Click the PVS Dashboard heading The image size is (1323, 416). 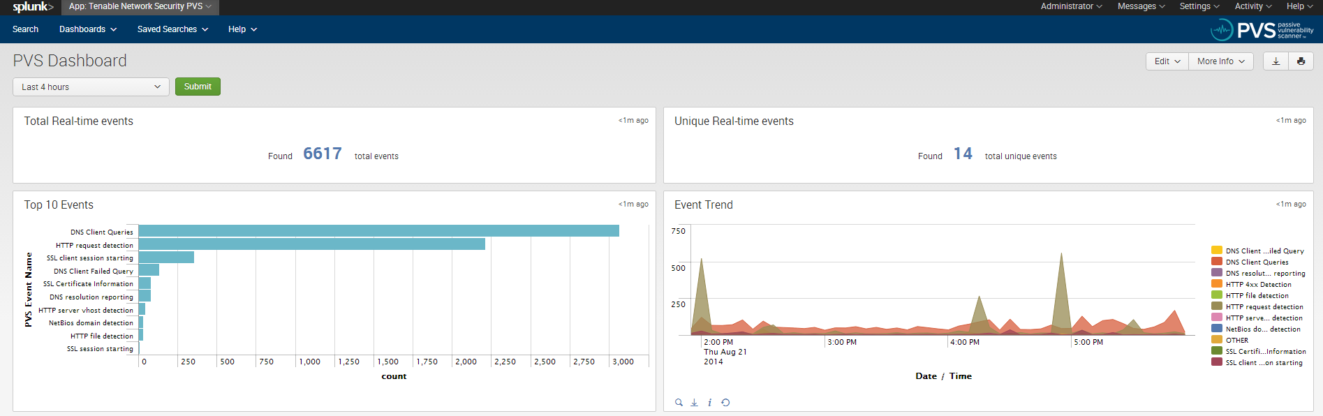pyautogui.click(x=70, y=61)
